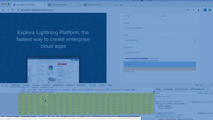Close the DevTools panel
The width and height of the screenshot is (213, 120).
point(211,85)
